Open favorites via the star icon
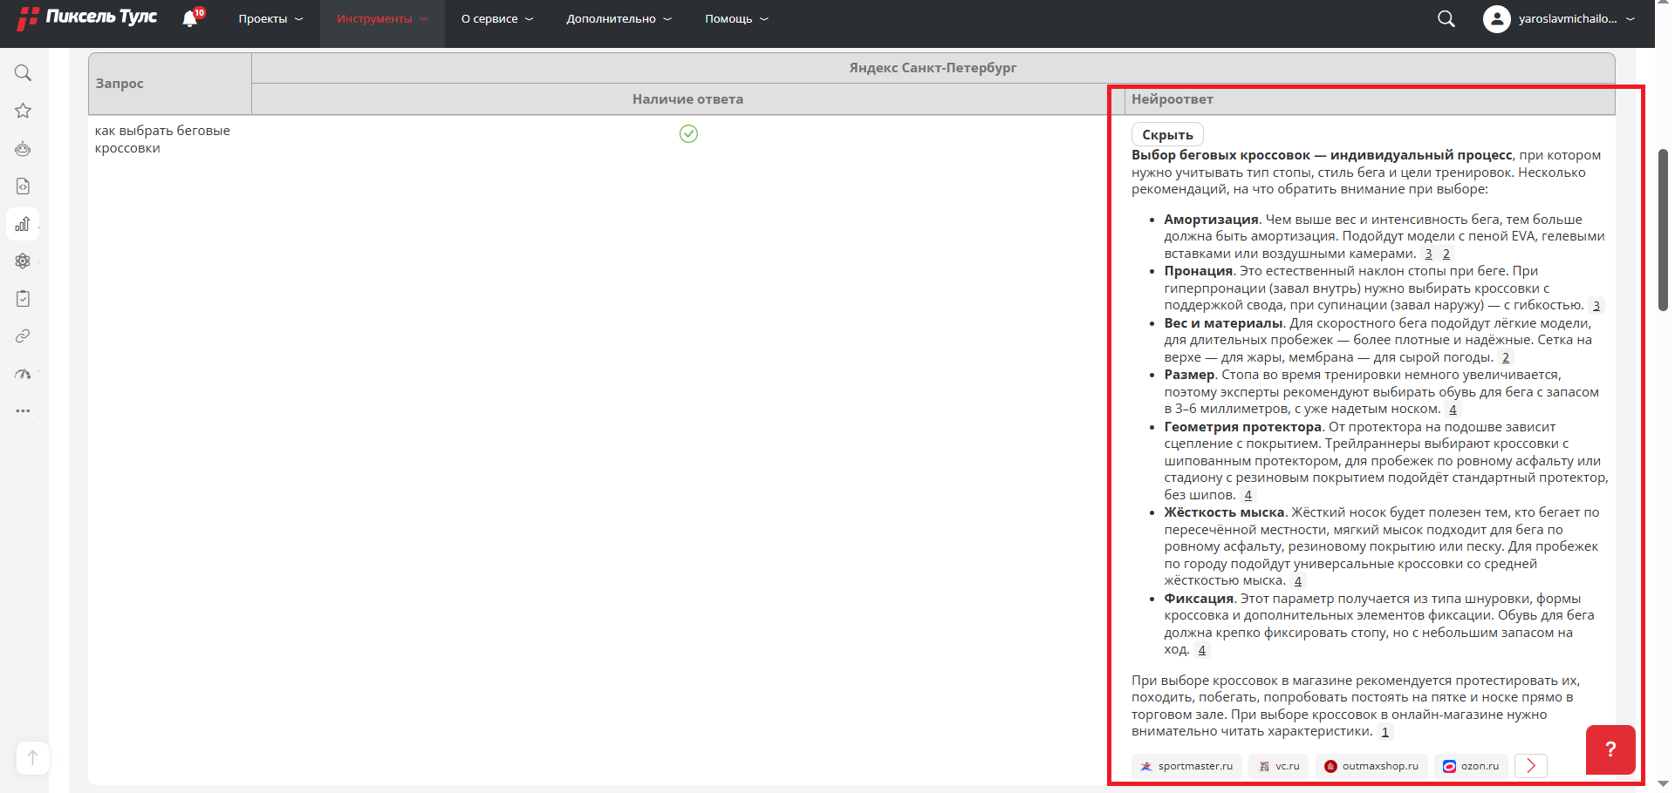 point(24,111)
